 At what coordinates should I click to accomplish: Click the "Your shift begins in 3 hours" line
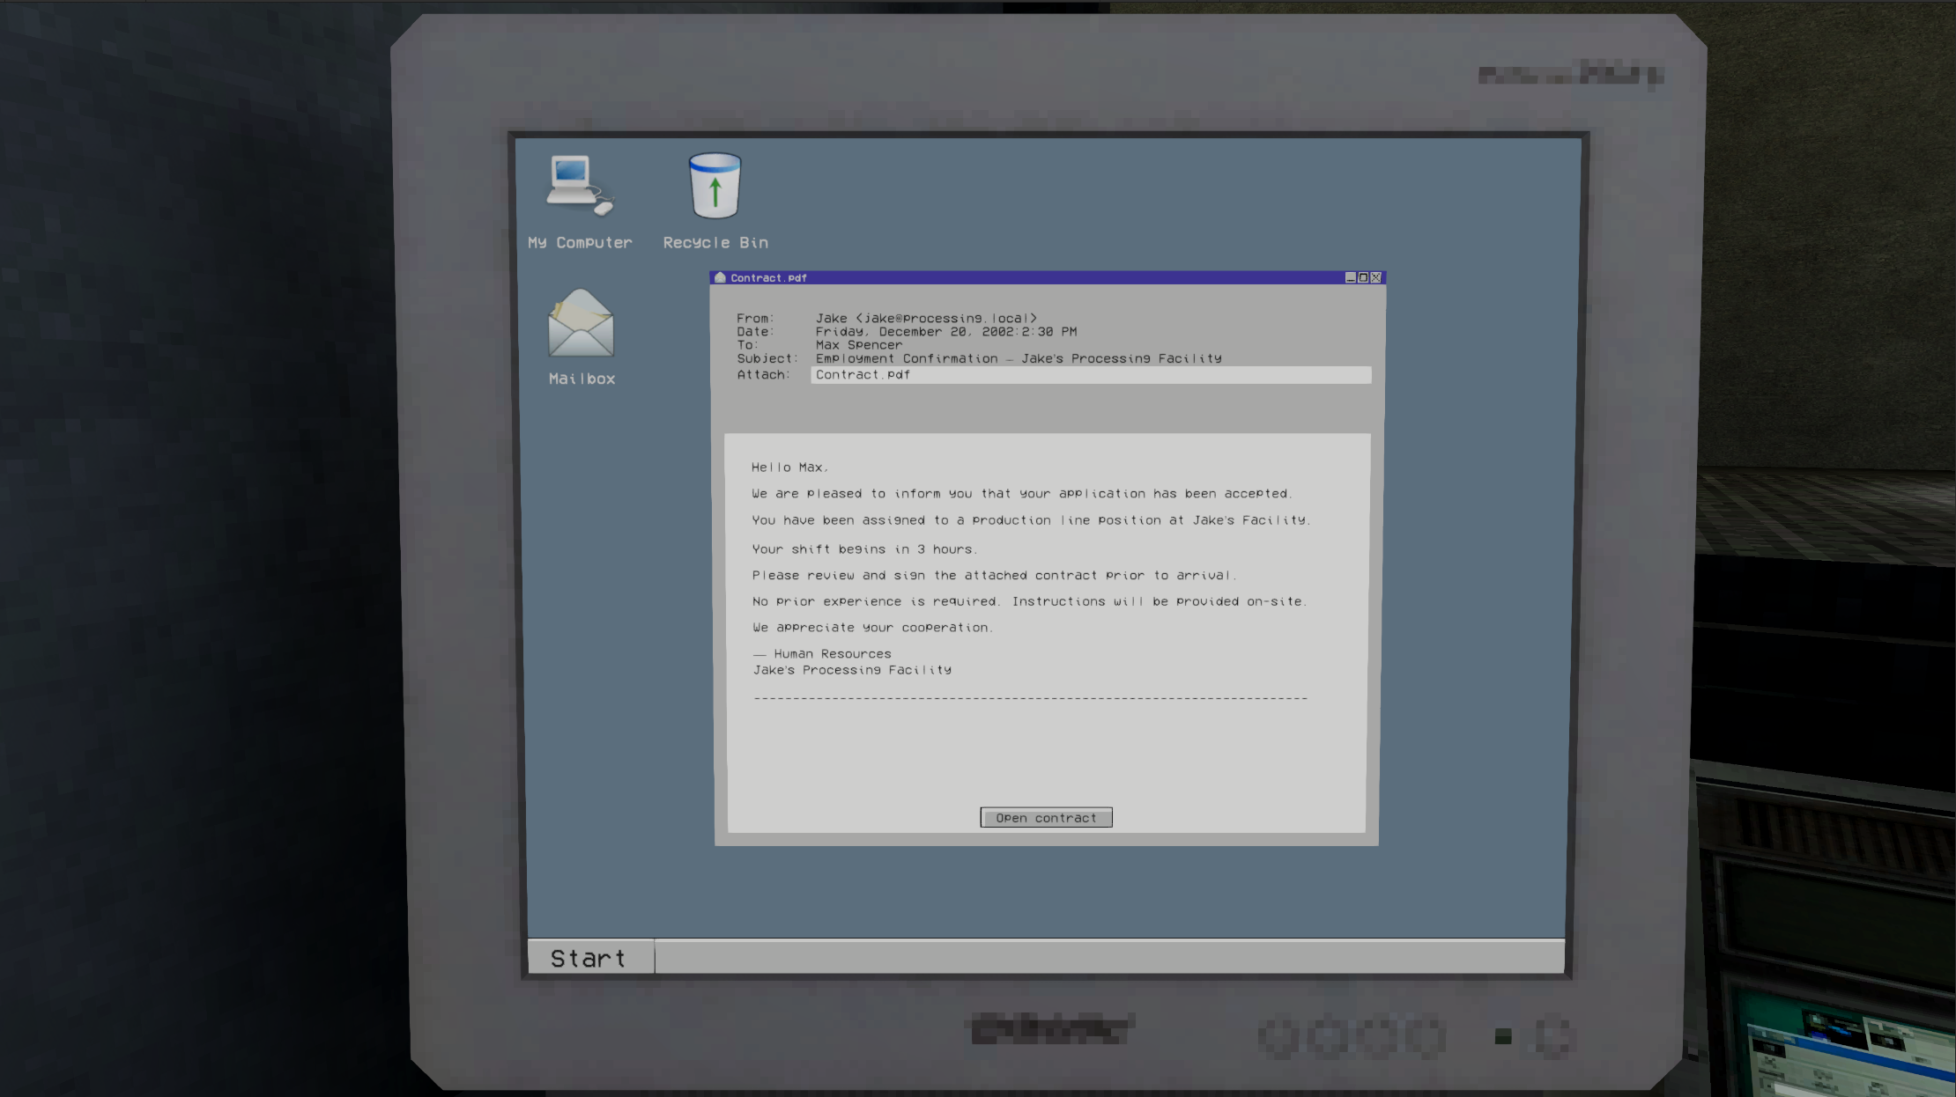click(863, 549)
